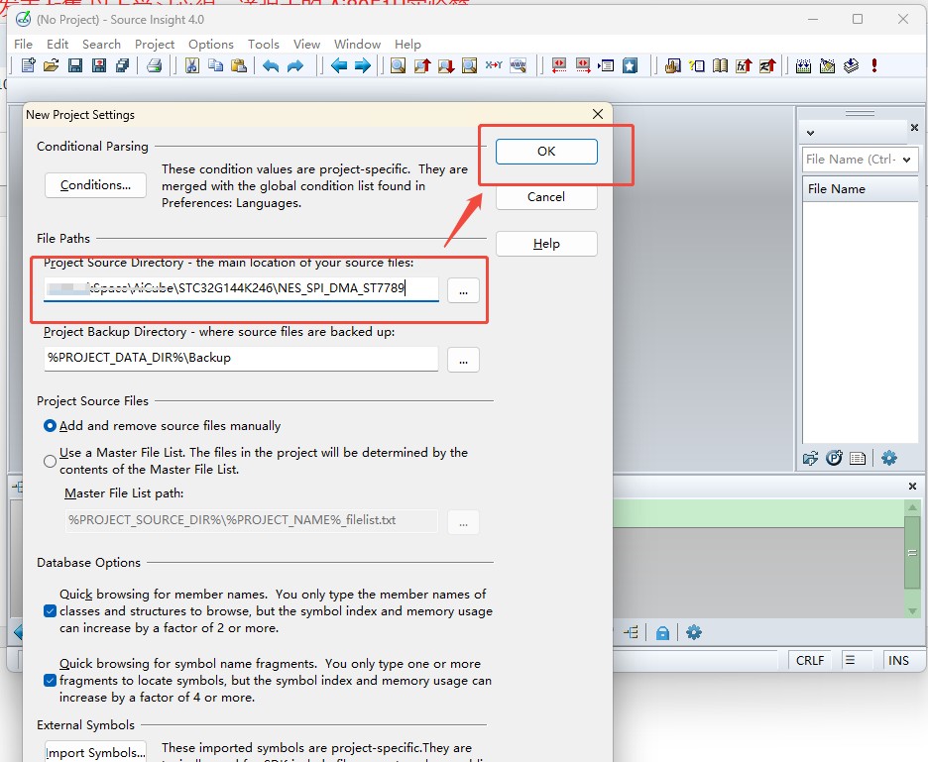Click the Save All stacked disks icon

point(123,65)
